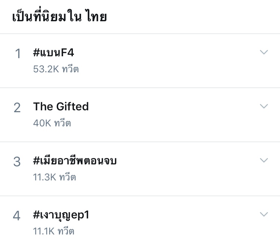The width and height of the screenshot is (280, 249).
Task: Open the #แบนF4 trending hashtag
Action: (x=53, y=53)
